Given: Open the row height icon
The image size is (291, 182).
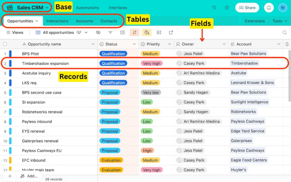Looking at the screenshot, I should point(159,33).
